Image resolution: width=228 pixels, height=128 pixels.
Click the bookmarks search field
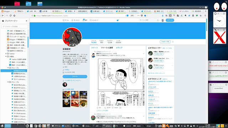[15, 26]
